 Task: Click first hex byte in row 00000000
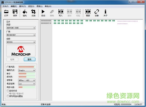pos(55,21)
